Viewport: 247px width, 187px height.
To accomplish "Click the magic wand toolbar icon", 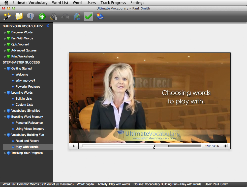I will (x=7, y=17).
